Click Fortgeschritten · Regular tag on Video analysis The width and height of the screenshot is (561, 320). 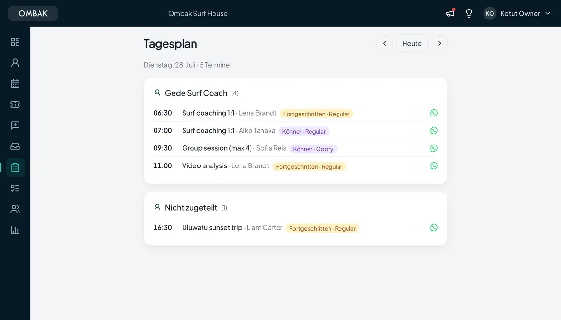(309, 166)
